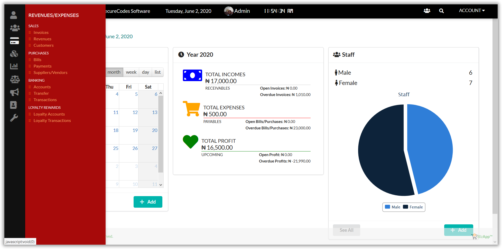Click the calendar scrollbar down arrow

pyautogui.click(x=161, y=185)
